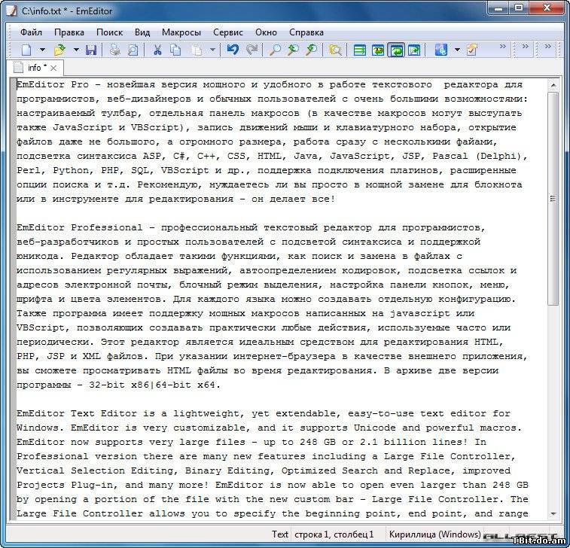Expand the middle toolbar overflow chevron
The width and height of the screenshot is (570, 548).
click(x=526, y=46)
